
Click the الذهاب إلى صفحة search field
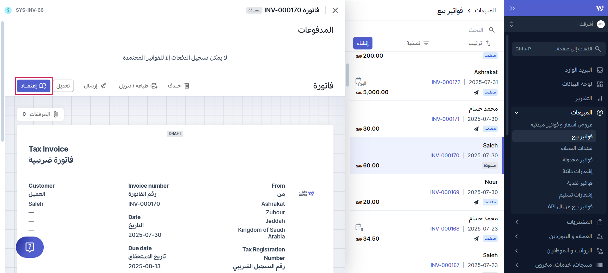pyautogui.click(x=559, y=49)
